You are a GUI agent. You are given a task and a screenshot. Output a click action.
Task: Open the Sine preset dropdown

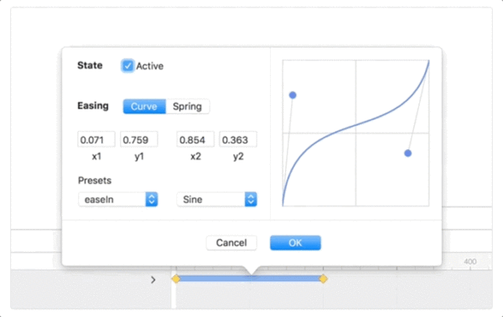[217, 200]
